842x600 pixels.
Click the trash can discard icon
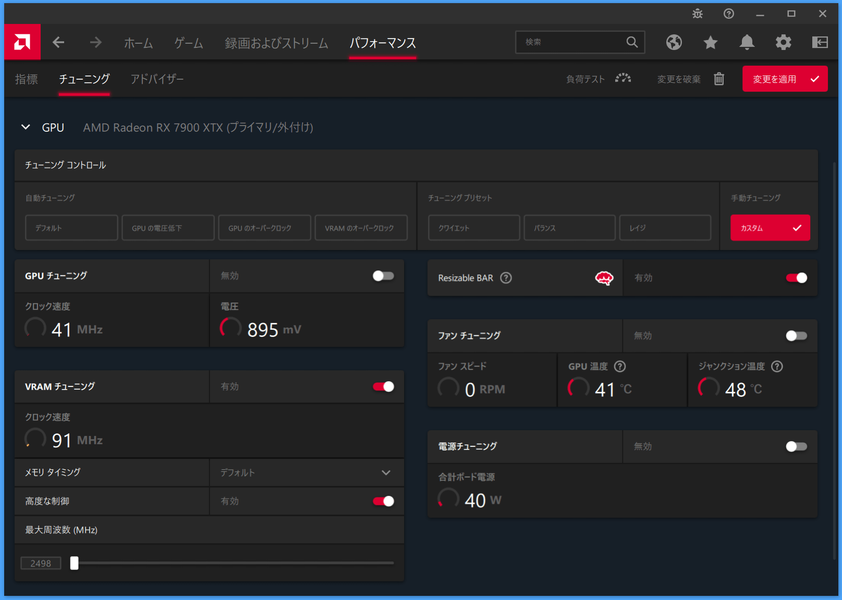[x=719, y=79]
